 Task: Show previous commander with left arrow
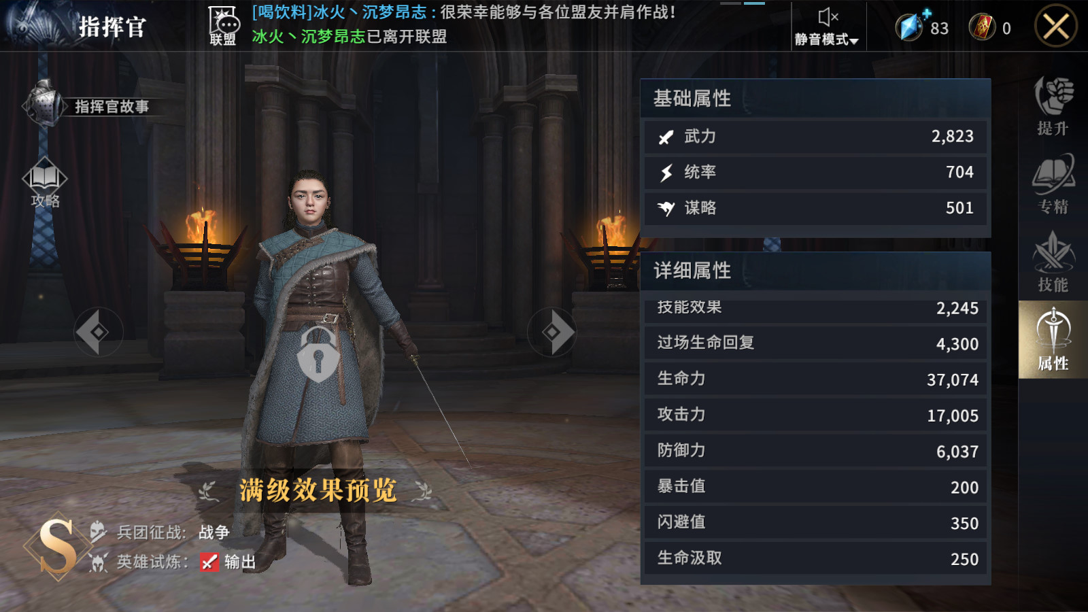(98, 332)
